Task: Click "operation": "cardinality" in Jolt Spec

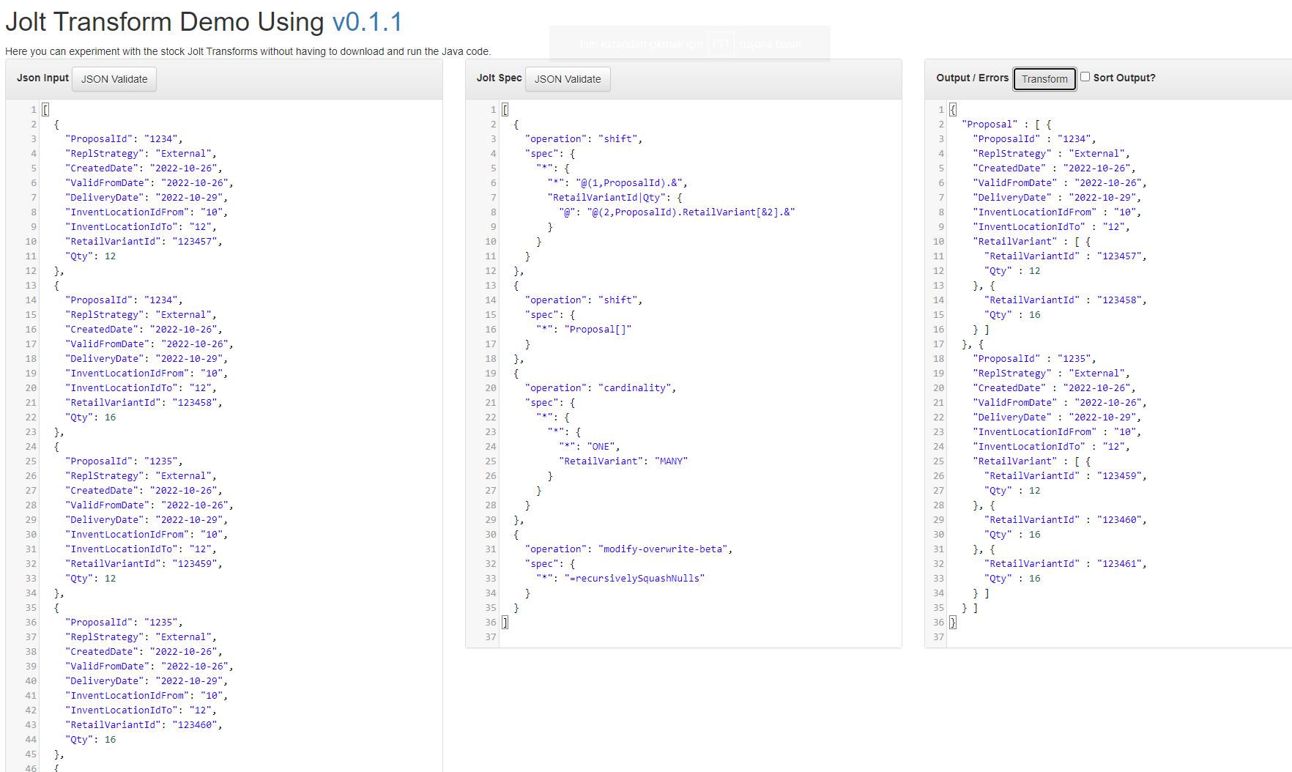Action: pos(600,388)
